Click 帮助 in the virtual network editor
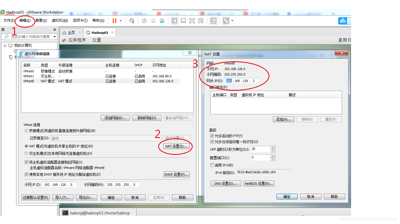 coord(182,197)
